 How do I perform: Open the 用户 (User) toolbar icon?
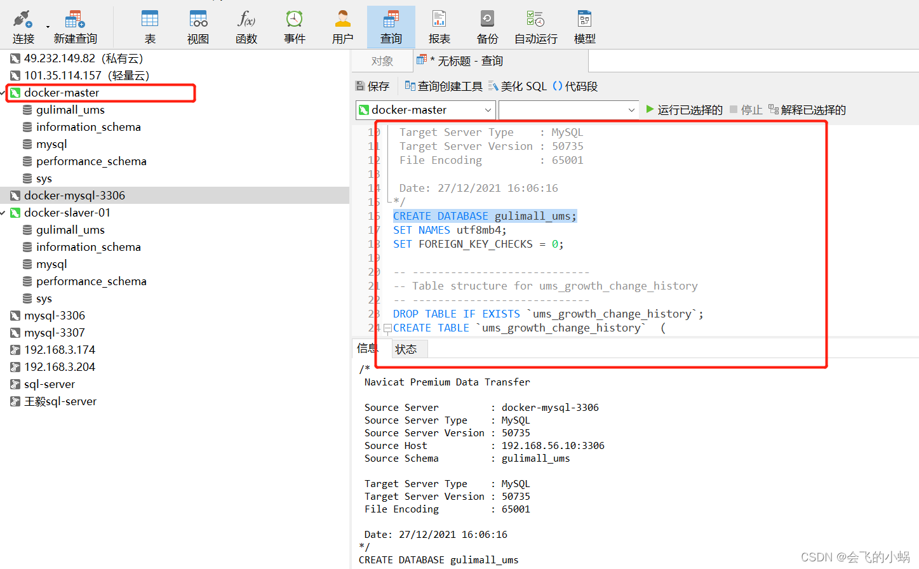[x=342, y=27]
